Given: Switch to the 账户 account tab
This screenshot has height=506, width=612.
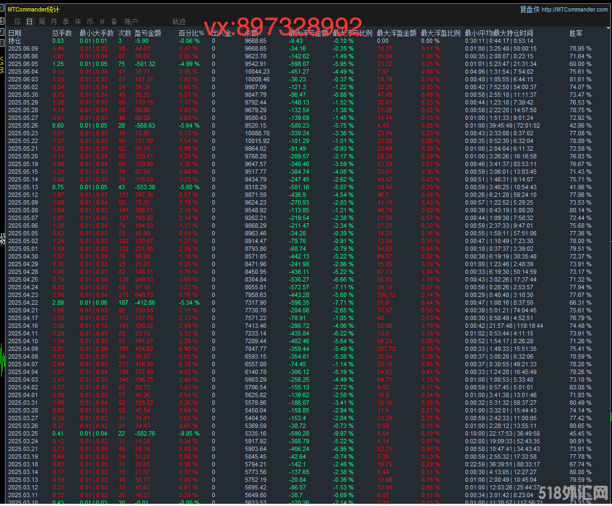Looking at the screenshot, I should click(x=131, y=21).
